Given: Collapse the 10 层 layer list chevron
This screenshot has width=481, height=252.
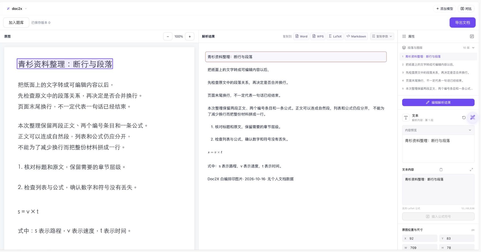Looking at the screenshot, I should click(x=473, y=48).
